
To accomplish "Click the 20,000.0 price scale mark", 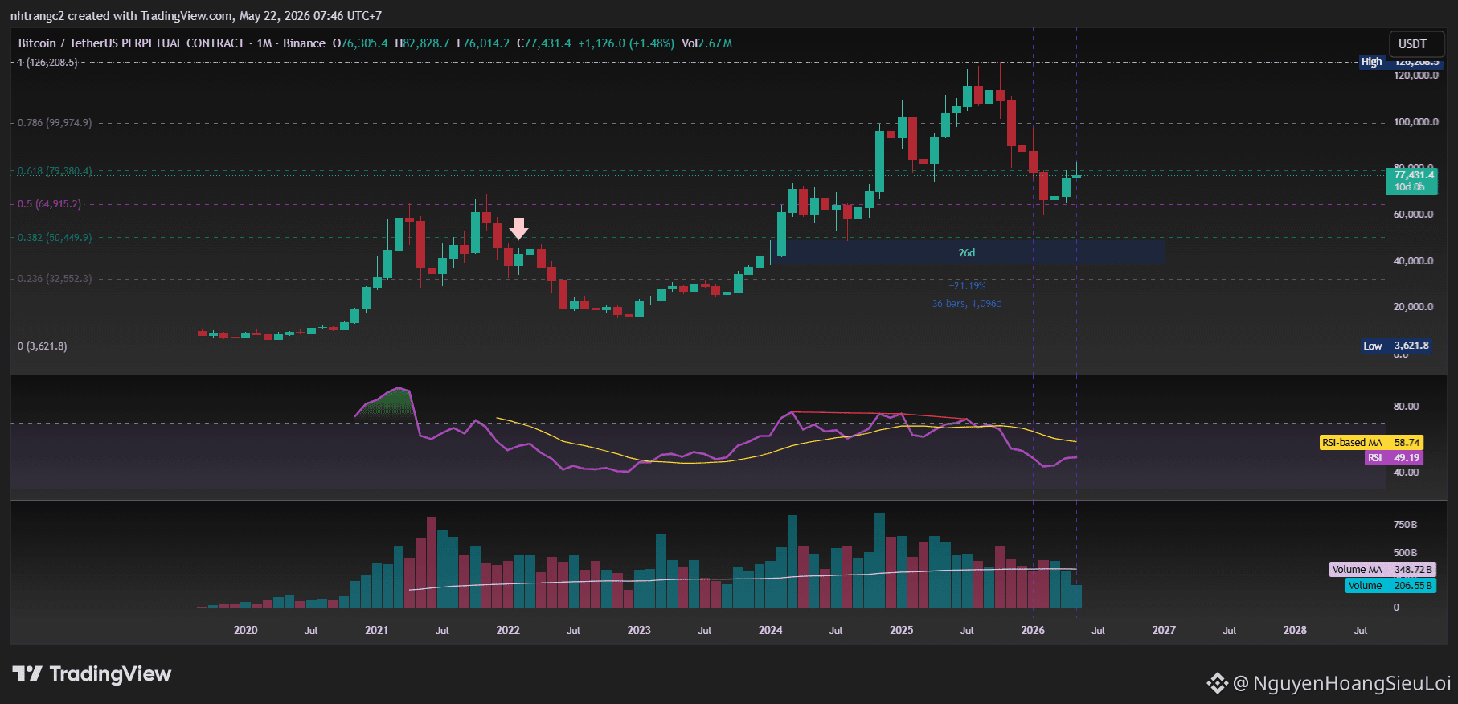I will coord(1414,307).
